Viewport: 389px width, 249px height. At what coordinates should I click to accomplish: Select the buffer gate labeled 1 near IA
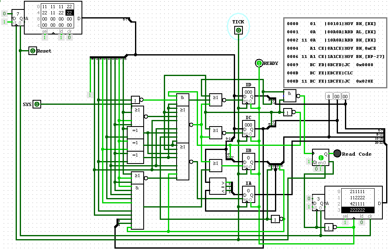[275, 219]
